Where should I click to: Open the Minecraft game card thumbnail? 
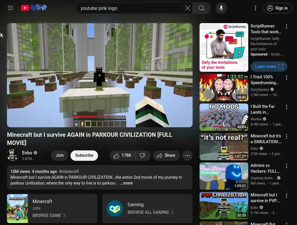click(17, 209)
